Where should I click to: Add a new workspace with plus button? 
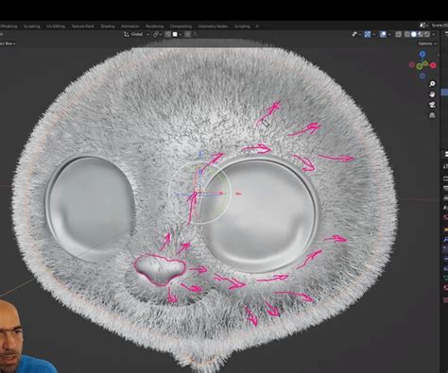point(257,26)
